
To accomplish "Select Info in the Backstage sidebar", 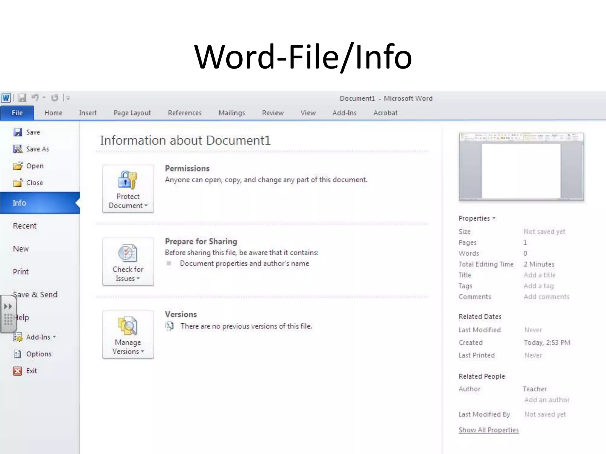I will point(40,203).
